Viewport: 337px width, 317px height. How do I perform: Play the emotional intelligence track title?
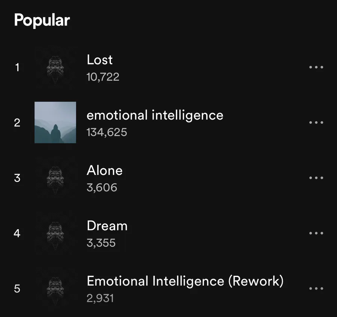coord(155,115)
